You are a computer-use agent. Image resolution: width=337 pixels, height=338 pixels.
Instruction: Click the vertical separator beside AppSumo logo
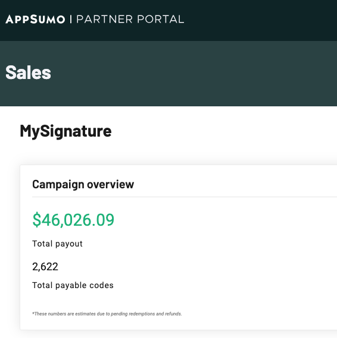point(71,19)
